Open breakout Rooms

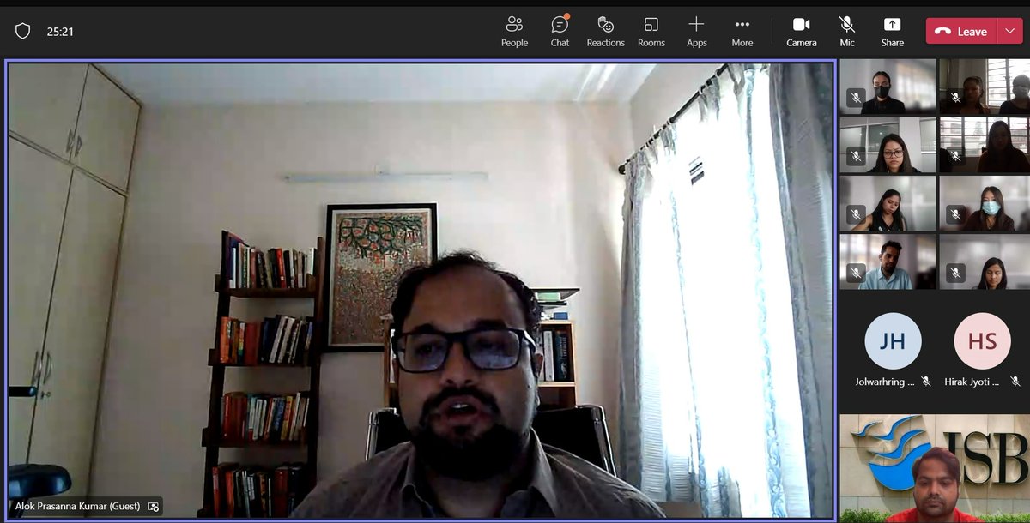(651, 31)
